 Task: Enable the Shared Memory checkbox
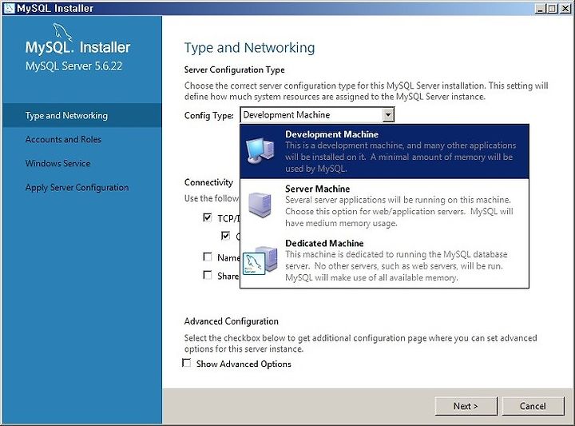tap(207, 275)
